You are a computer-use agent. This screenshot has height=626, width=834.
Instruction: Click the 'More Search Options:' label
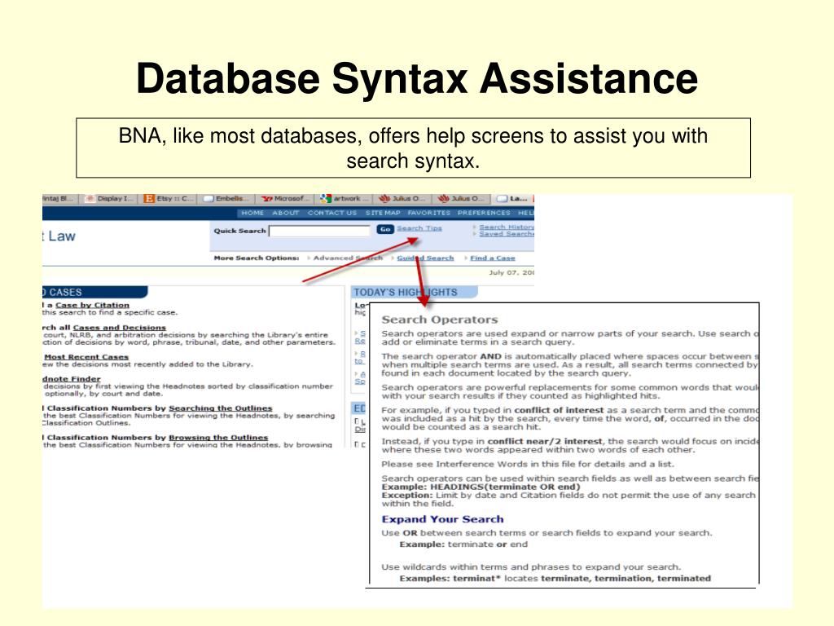257,258
